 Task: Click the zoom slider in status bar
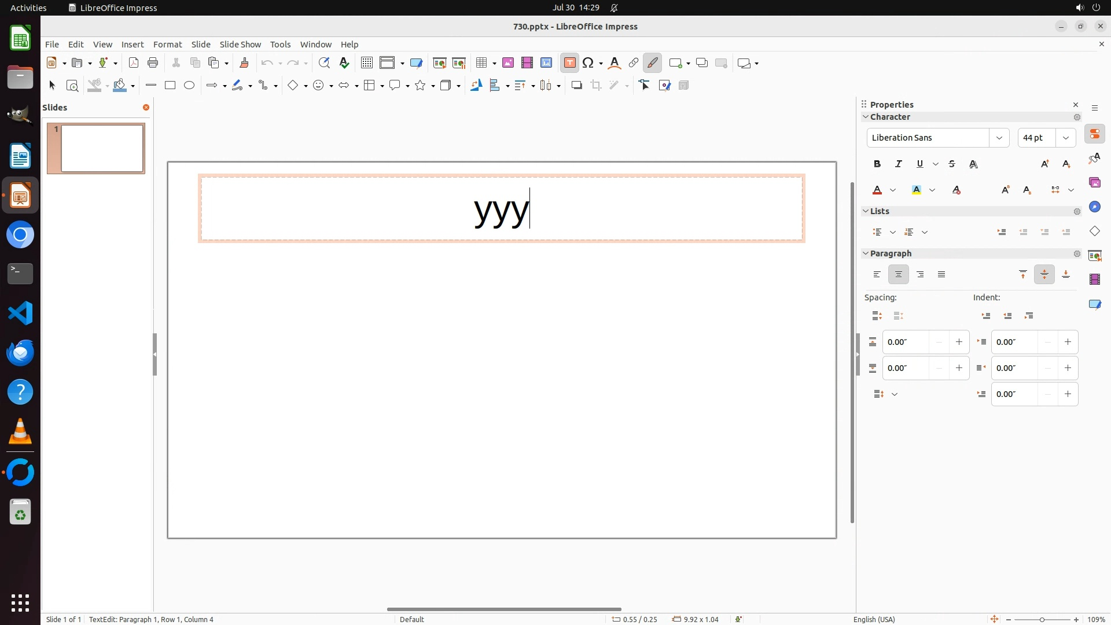click(x=1042, y=620)
